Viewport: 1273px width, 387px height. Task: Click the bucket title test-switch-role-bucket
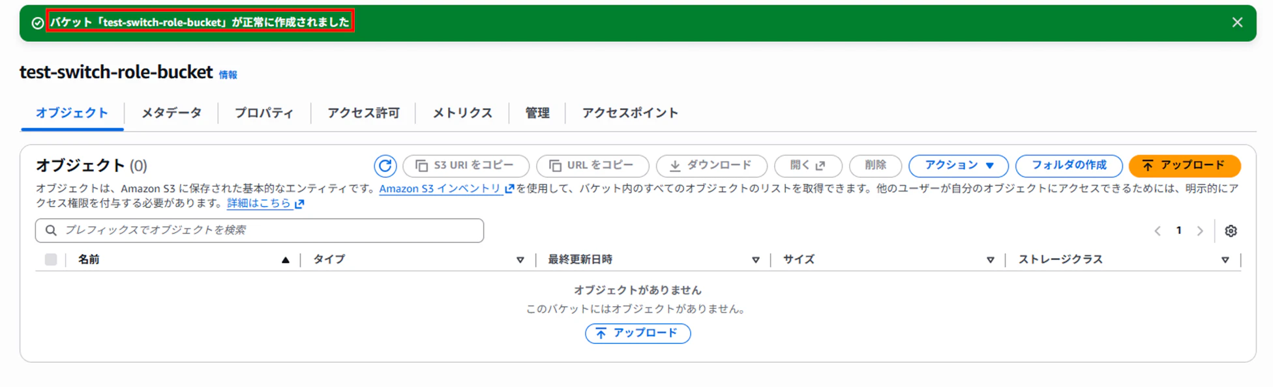[116, 72]
